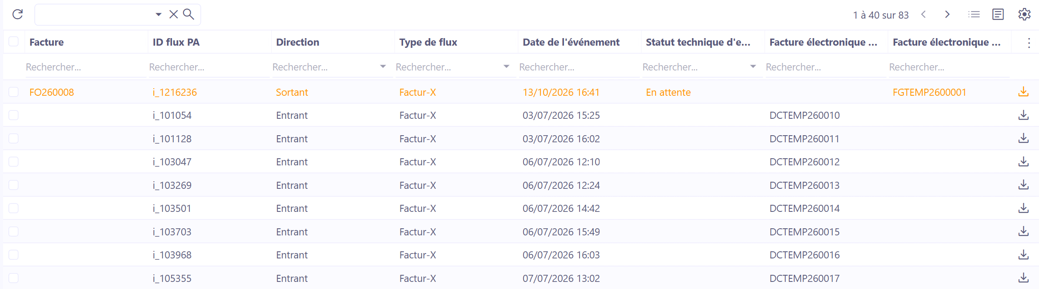Click DCTEMP260013 cell
The height and width of the screenshot is (289, 1039).
[x=804, y=185]
